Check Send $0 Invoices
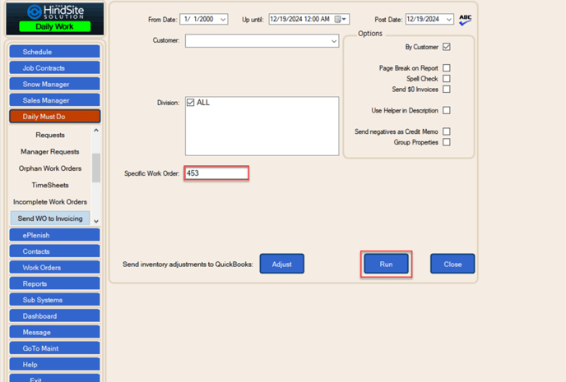Viewport: 566px width, 382px height. pos(447,89)
